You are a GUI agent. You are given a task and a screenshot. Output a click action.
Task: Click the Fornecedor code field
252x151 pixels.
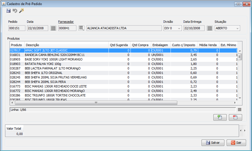[67, 28]
